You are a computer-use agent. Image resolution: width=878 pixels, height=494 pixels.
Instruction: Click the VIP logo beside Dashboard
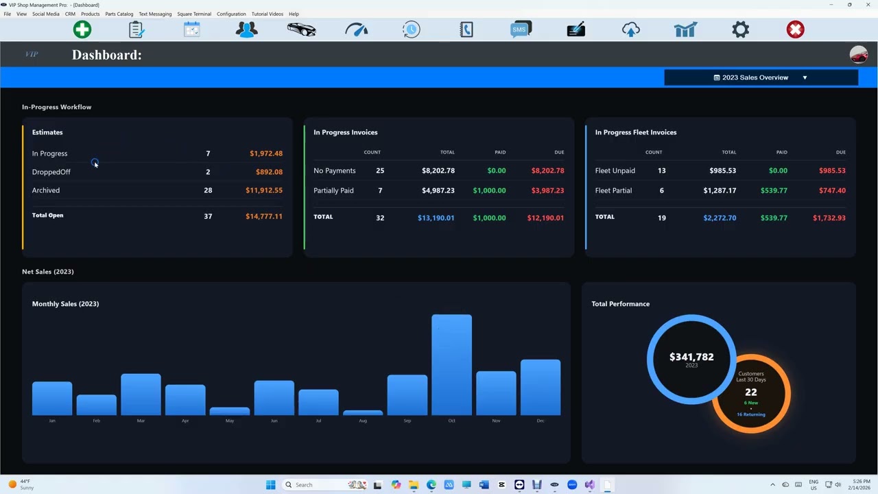tap(32, 54)
